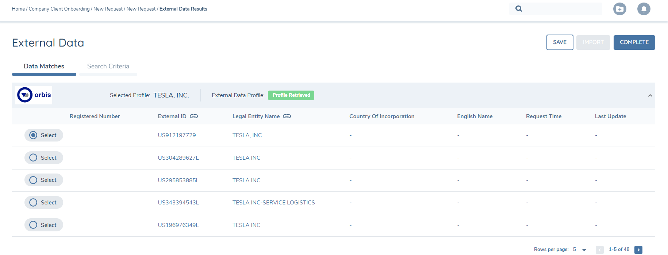Open the notifications bell
Image resolution: width=668 pixels, height=255 pixels.
click(x=644, y=9)
